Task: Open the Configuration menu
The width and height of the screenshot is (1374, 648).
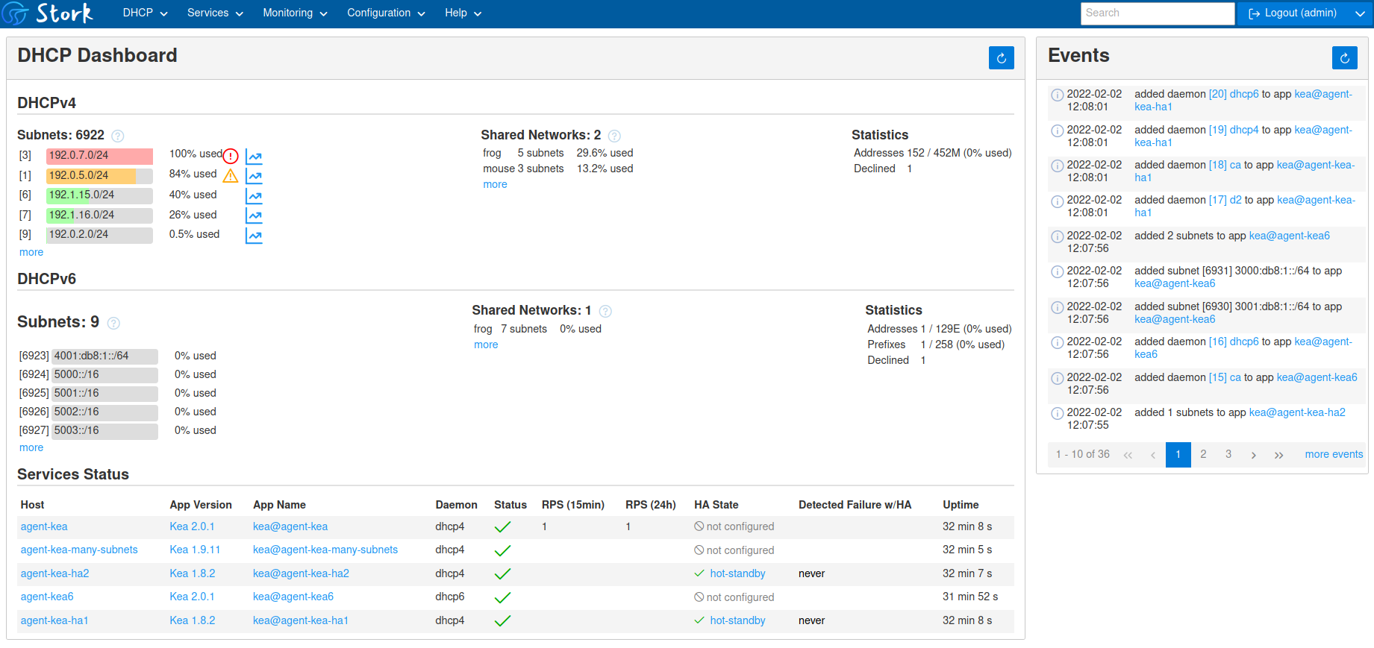Action: (x=386, y=13)
